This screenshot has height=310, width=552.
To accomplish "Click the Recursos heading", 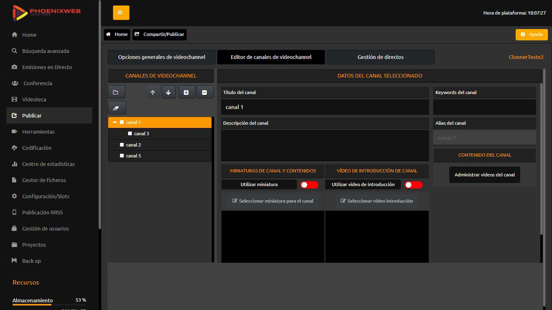I will pos(26,283).
